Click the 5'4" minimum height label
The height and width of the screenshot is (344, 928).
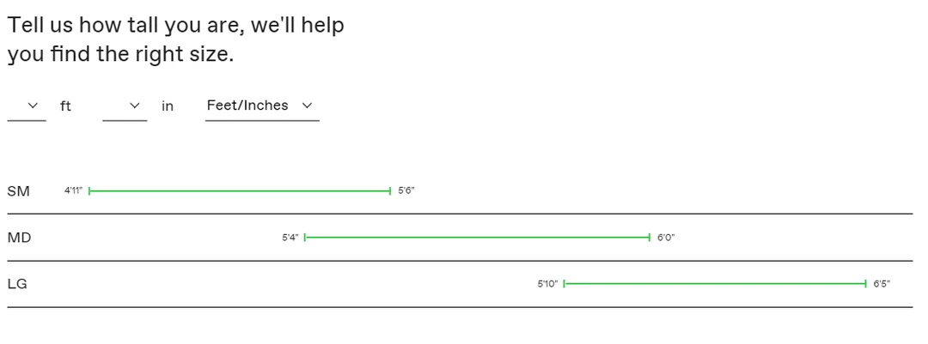click(x=290, y=238)
